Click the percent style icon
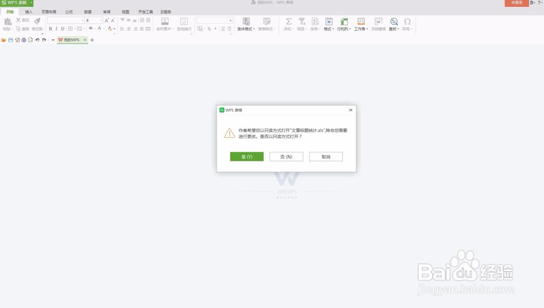Viewport: 544px width, 308px height. (x=209, y=29)
